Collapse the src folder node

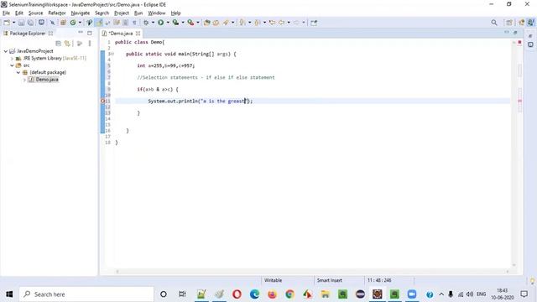point(12,65)
